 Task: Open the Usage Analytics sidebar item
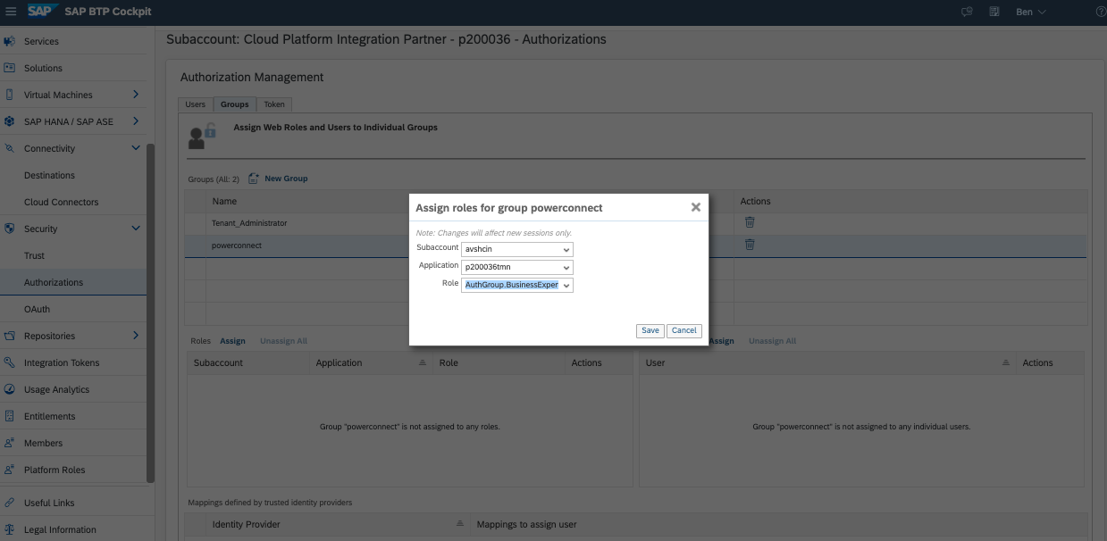coord(55,389)
